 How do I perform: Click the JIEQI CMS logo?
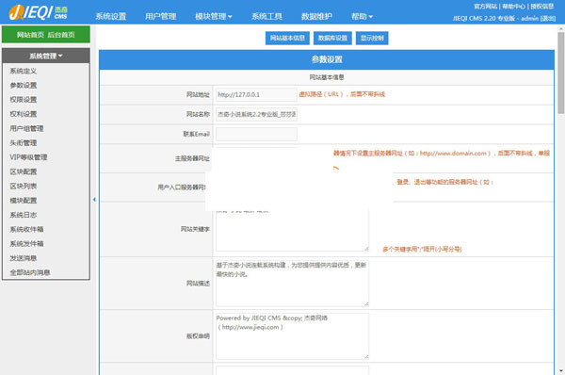click(x=39, y=12)
